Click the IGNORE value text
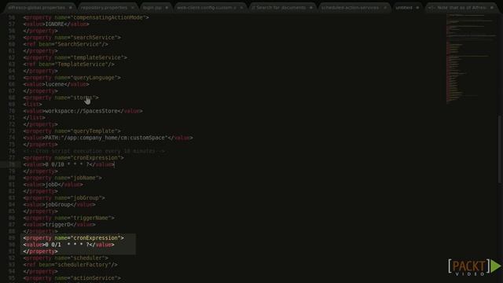The height and width of the screenshot is (283, 503). pos(54,24)
